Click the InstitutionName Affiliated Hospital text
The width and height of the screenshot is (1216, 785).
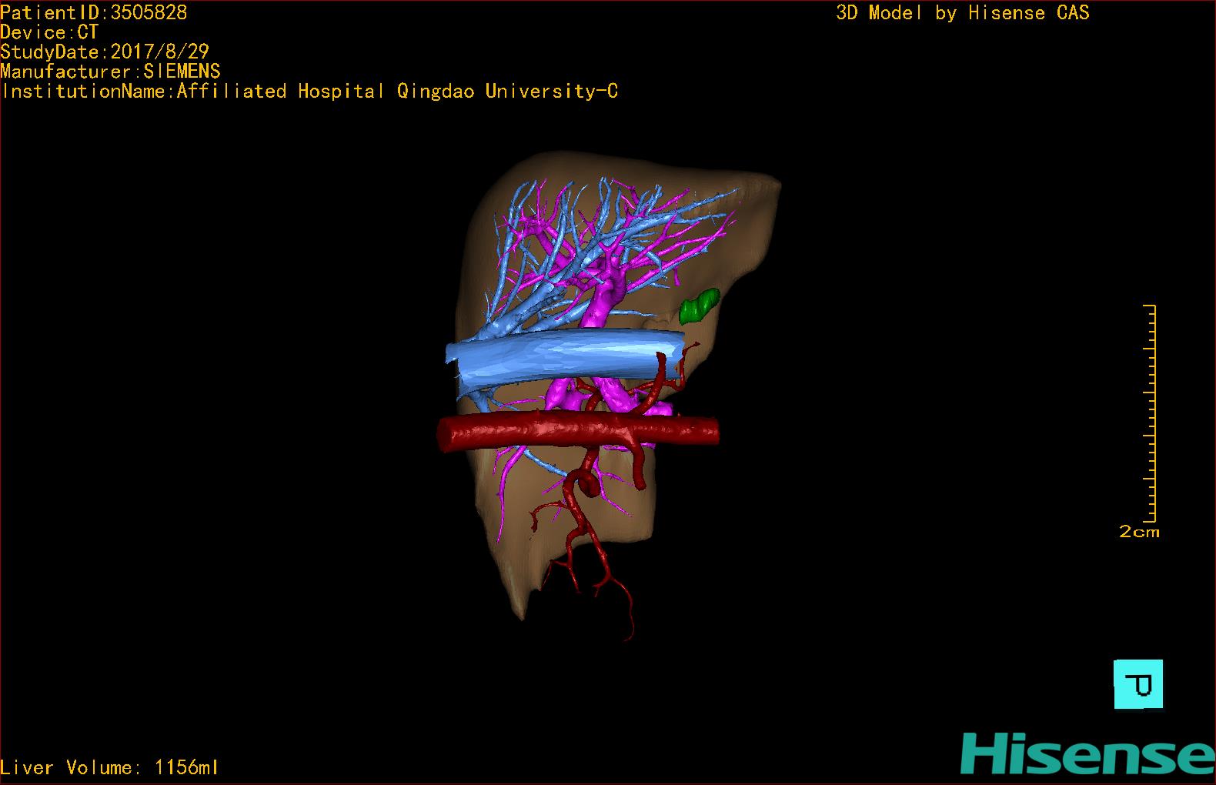(x=309, y=91)
